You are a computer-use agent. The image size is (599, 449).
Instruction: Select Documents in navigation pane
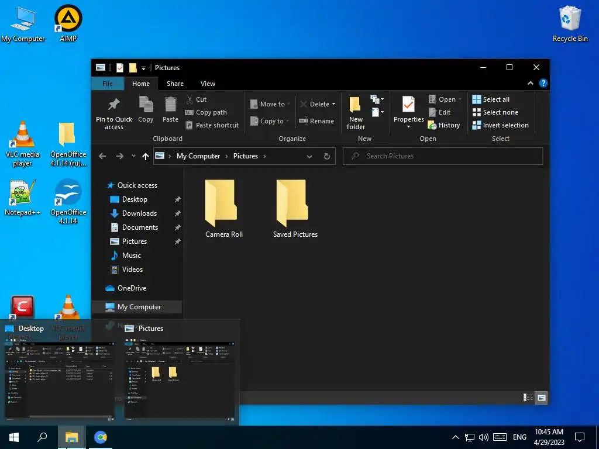tap(140, 227)
